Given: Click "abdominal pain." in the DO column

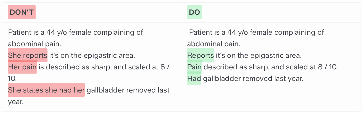Looking at the screenshot, I should pos(214,44).
